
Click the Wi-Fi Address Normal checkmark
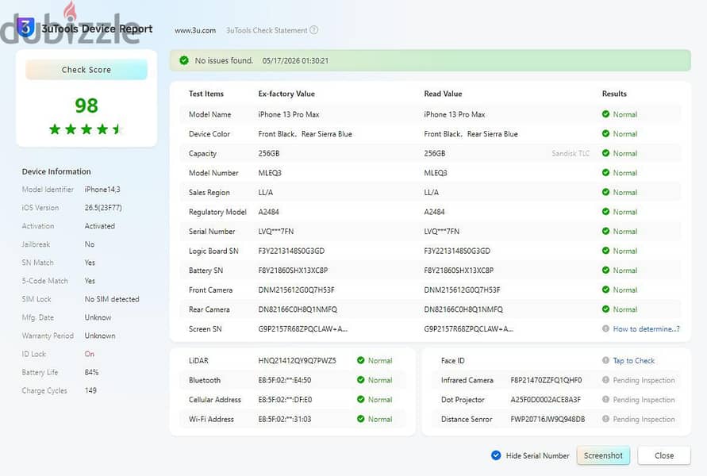click(361, 419)
